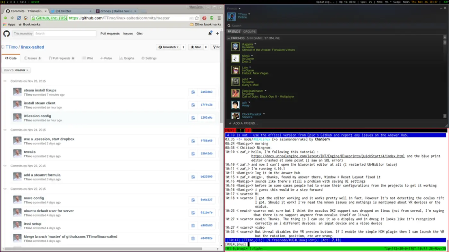Viewport: 449px width, 252px height.
Task: Click the plus icon to create new repository
Action: click(217, 33)
